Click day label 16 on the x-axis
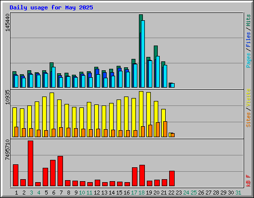Viewport: 254px width, 198px height. (x=127, y=193)
